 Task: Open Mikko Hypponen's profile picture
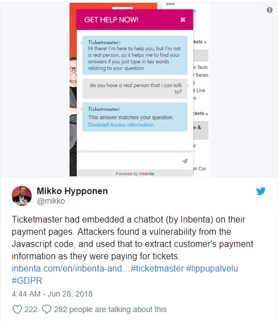(22, 196)
